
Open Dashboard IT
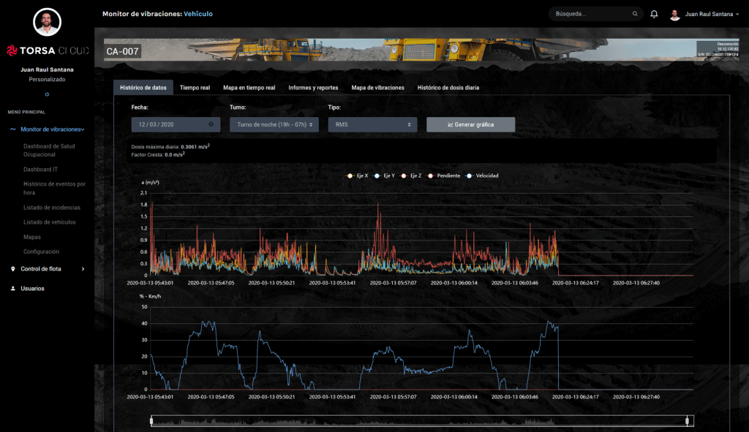tap(41, 170)
